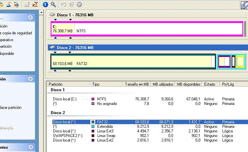
Task: Click the magnifying glass toolbar icon
Action: [53, 5]
